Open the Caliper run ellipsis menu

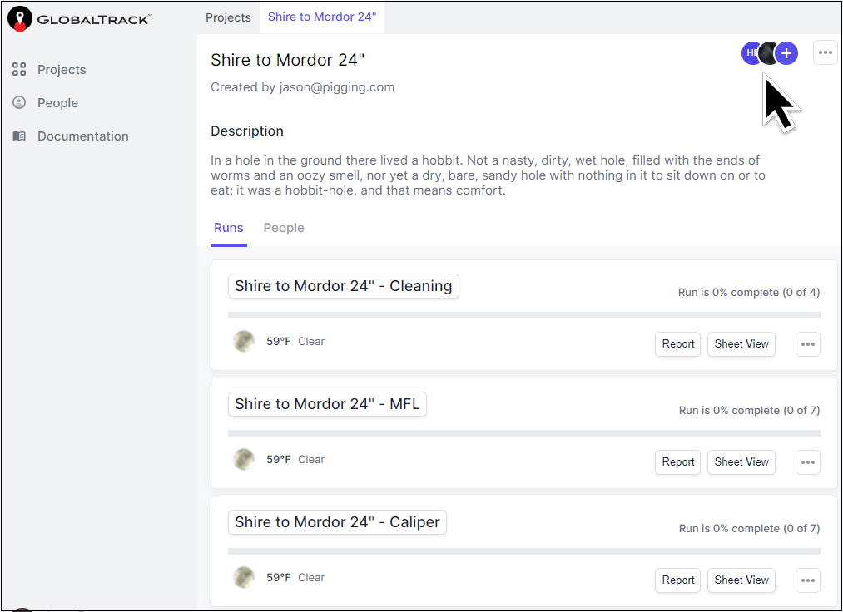807,580
